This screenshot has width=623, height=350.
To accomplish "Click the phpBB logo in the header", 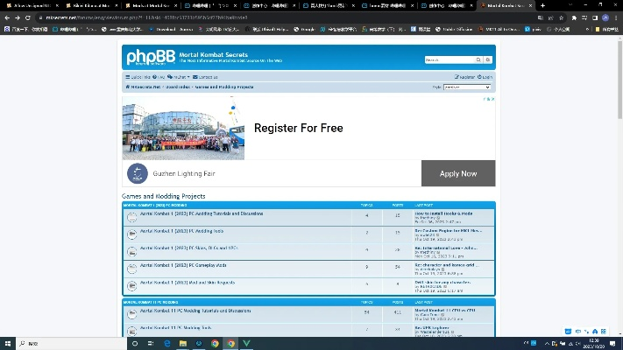I will 150,58.
